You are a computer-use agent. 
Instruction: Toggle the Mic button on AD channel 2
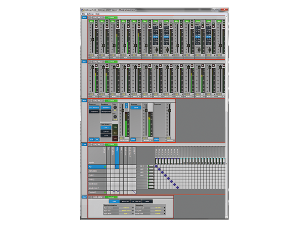(102, 21)
